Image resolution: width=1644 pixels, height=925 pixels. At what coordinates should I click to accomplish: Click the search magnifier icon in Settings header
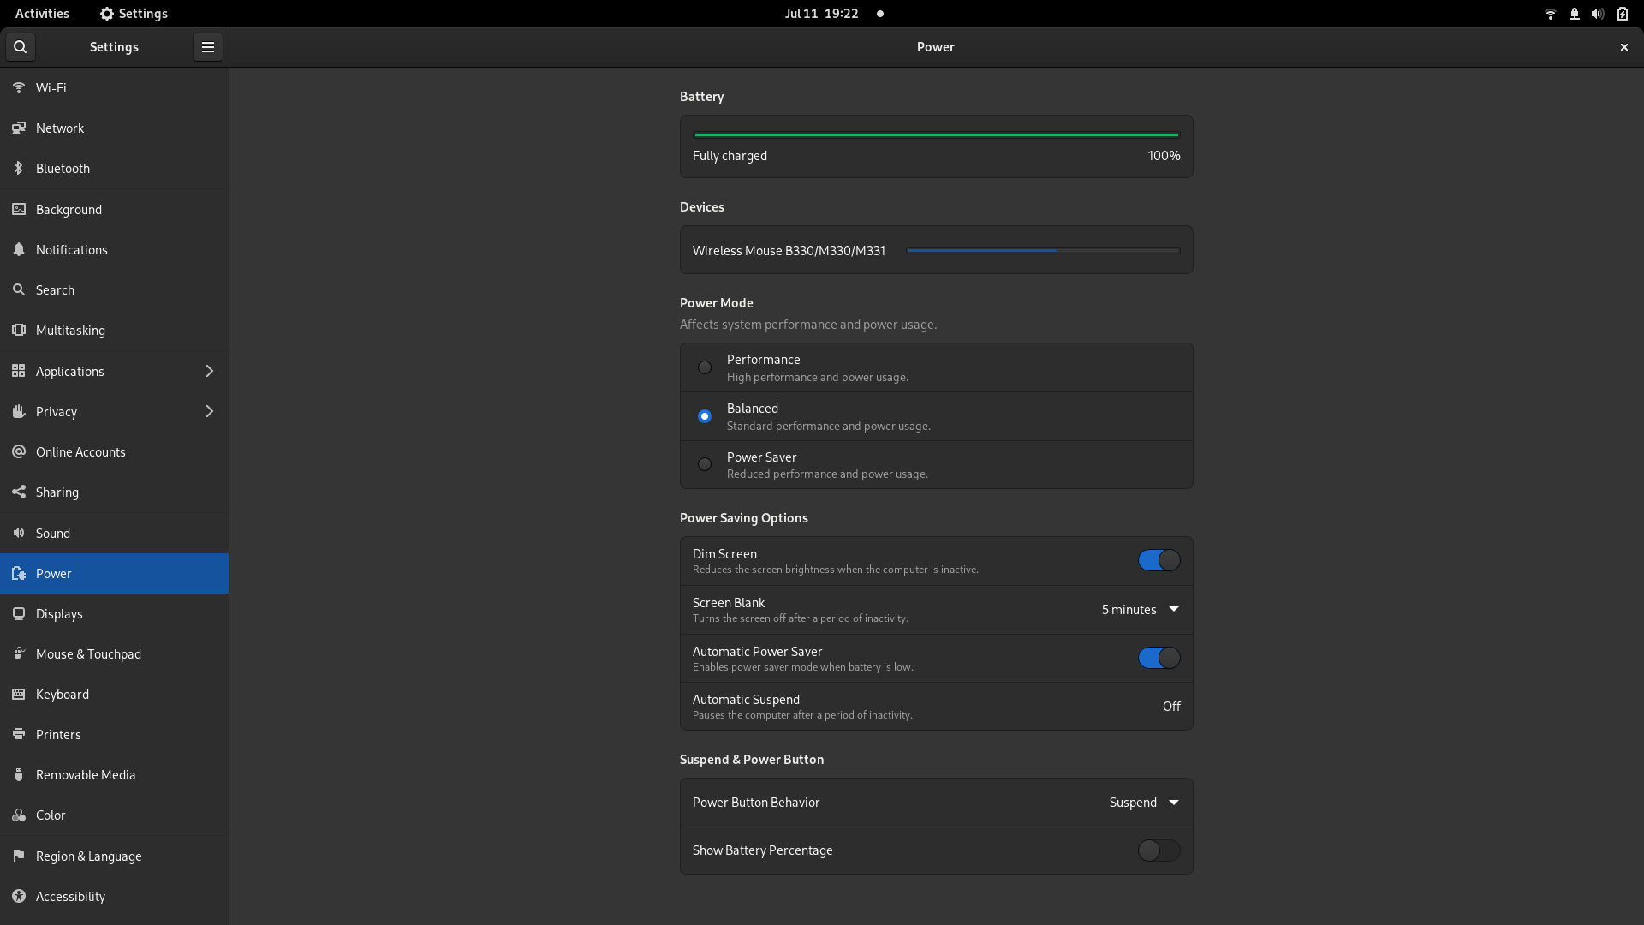pos(21,47)
